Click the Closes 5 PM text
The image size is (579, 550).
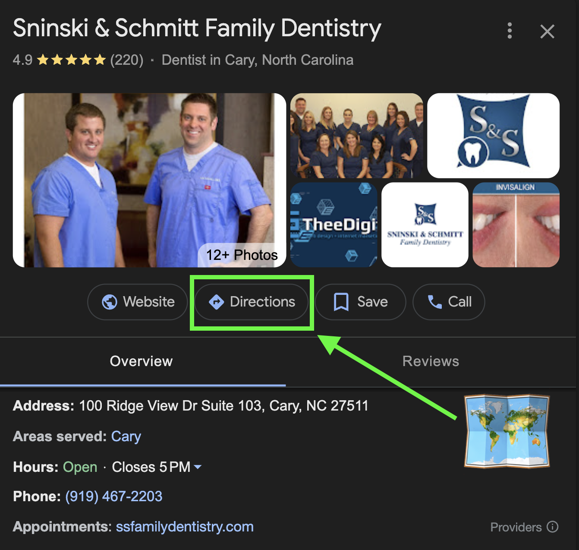[151, 467]
